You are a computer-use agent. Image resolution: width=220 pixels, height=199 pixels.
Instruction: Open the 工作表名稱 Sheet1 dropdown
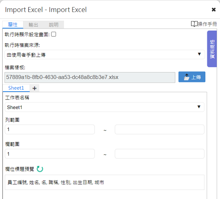[x=104, y=107]
